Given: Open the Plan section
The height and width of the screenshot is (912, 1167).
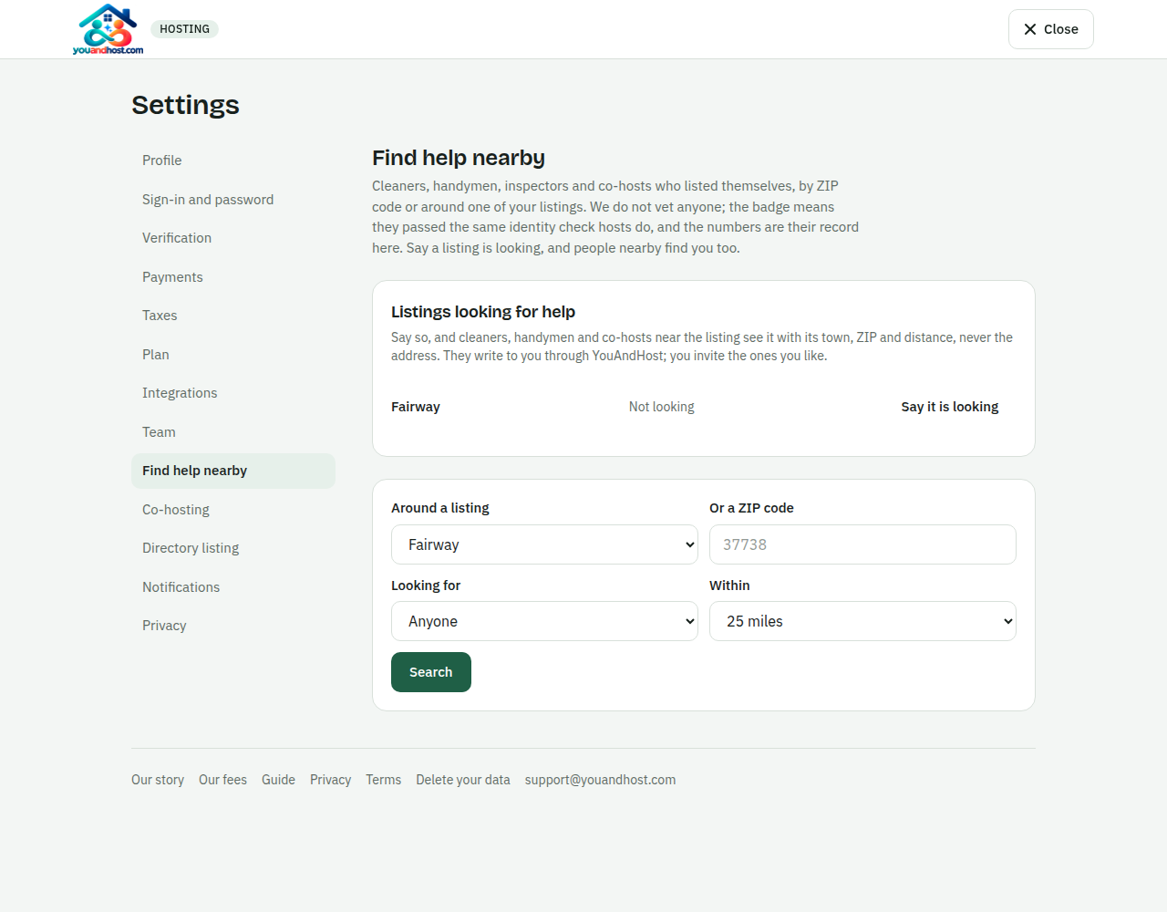Looking at the screenshot, I should 233,355.
